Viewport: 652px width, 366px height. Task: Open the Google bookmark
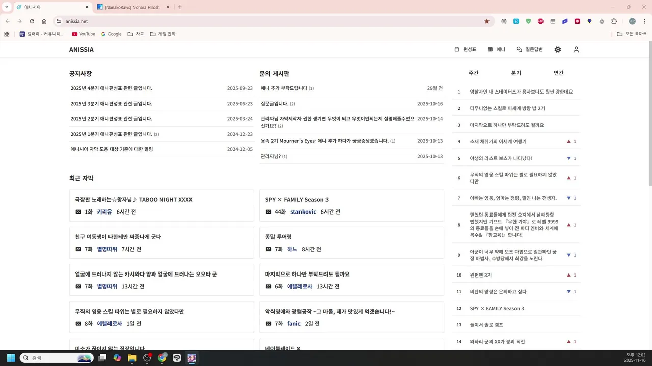click(x=111, y=34)
